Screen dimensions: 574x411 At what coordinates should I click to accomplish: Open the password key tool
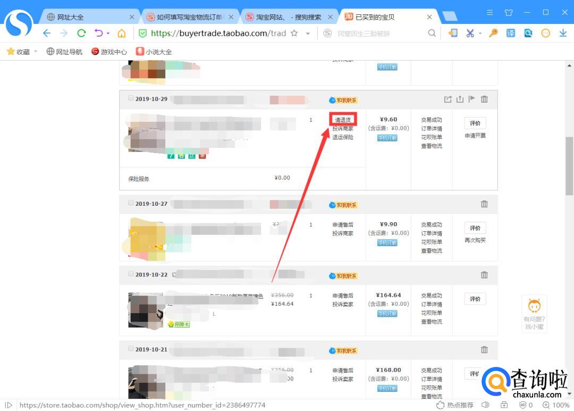493,33
